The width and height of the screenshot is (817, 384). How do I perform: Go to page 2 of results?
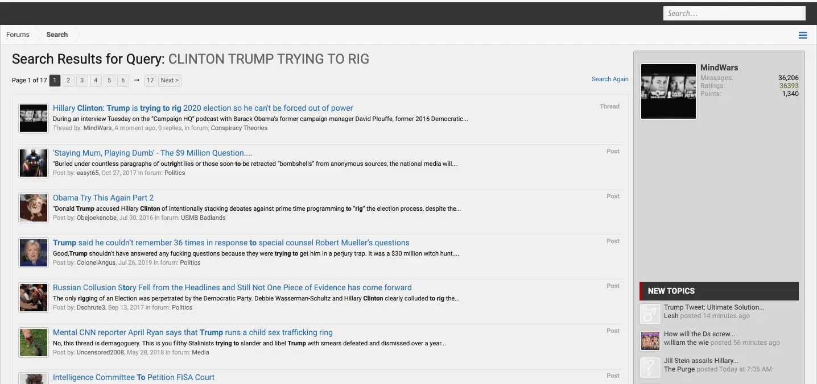(x=68, y=81)
